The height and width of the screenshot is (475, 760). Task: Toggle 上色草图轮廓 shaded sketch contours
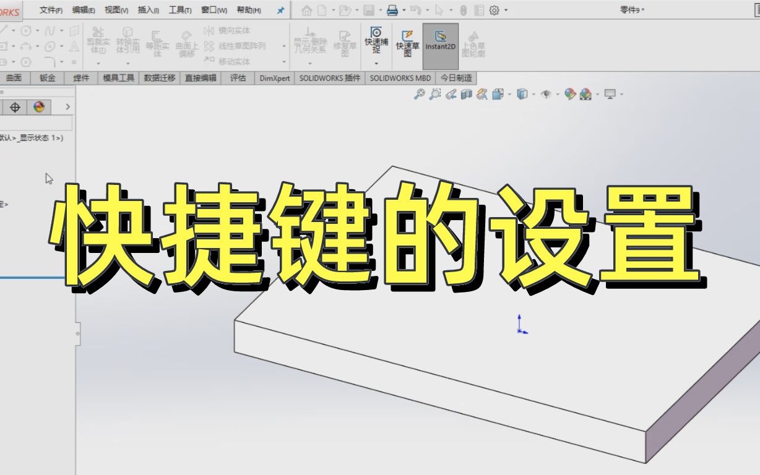(x=474, y=43)
